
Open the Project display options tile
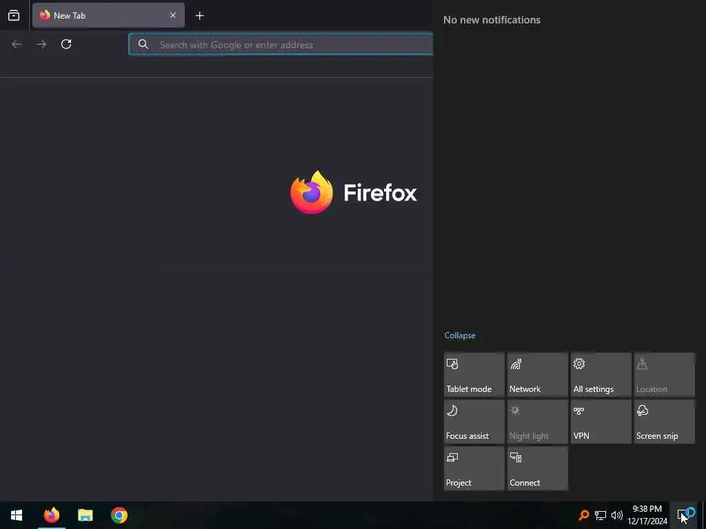(x=474, y=468)
